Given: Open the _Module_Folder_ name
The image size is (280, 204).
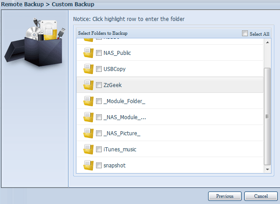Looking at the screenshot, I should (124, 101).
